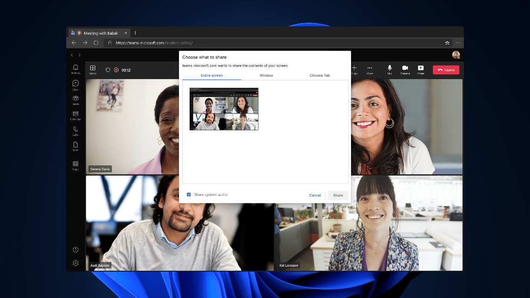Collapse the sidebar with the left chevron
Image resolution: width=530 pixels, height=298 pixels.
tap(72, 55)
